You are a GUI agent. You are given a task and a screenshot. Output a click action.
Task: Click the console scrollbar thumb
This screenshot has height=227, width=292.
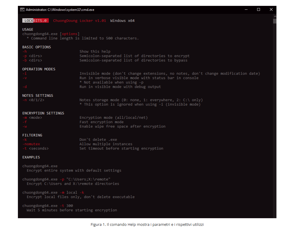[275, 21]
